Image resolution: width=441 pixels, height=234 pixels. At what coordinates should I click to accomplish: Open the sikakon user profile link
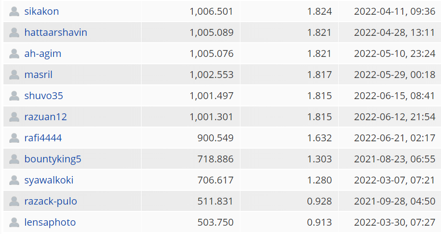pos(42,11)
